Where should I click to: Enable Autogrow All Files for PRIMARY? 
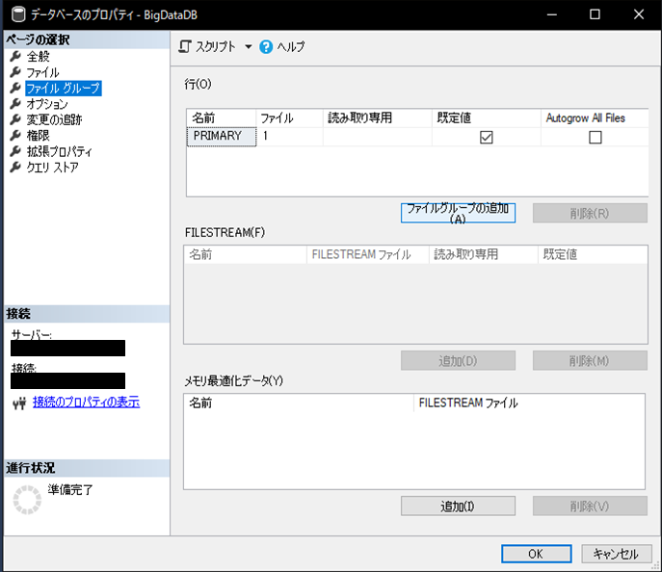pos(596,137)
